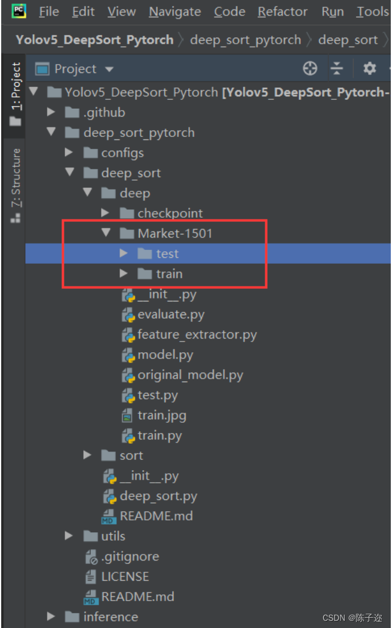
Task: Click deep_sort breadcrumb in navigation bar
Action: (x=348, y=39)
